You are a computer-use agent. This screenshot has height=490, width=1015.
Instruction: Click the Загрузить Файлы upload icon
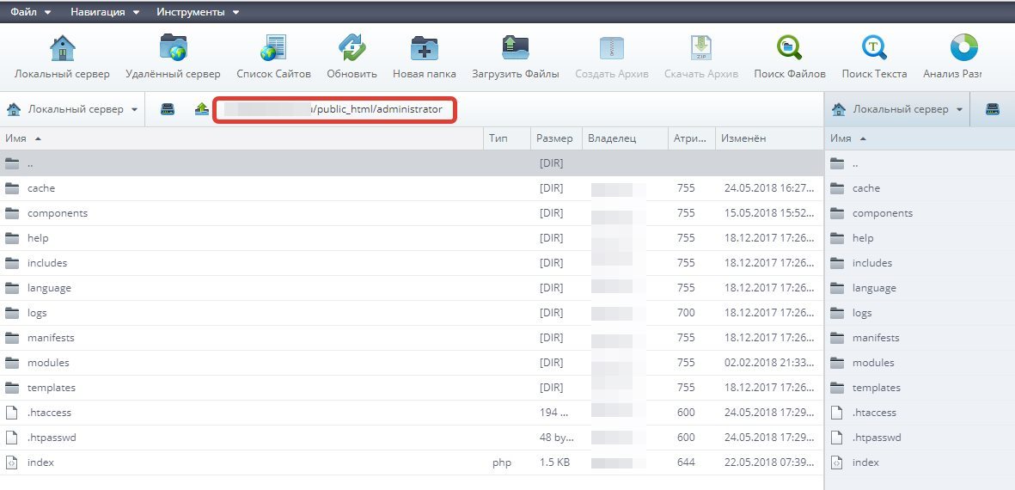coord(516,48)
